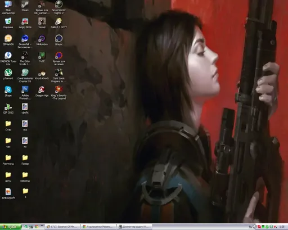The image size is (288, 230).
Task: Select the Angry Birds desktop icon
Action: pyautogui.click(x=25, y=23)
